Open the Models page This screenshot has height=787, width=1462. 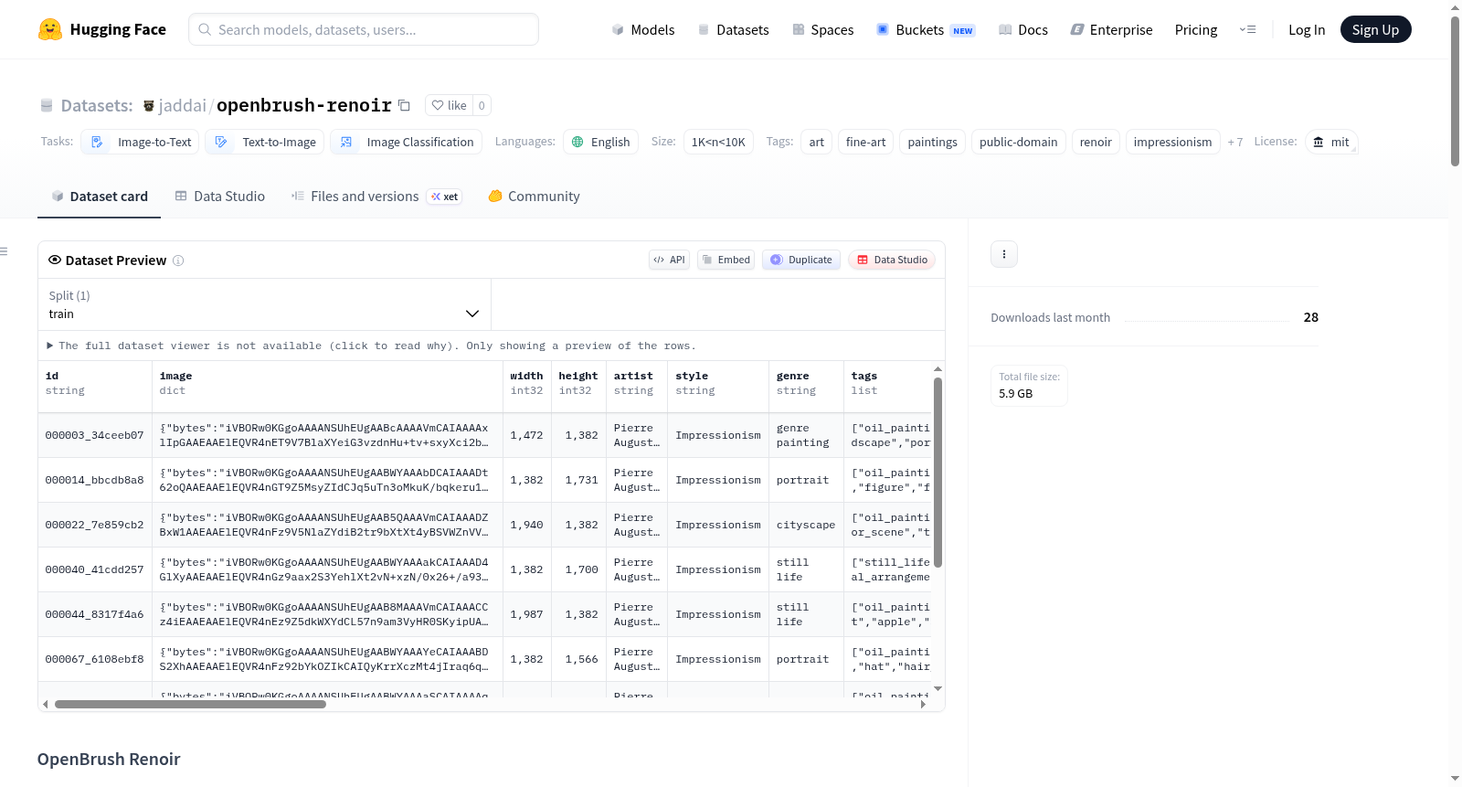click(x=643, y=29)
